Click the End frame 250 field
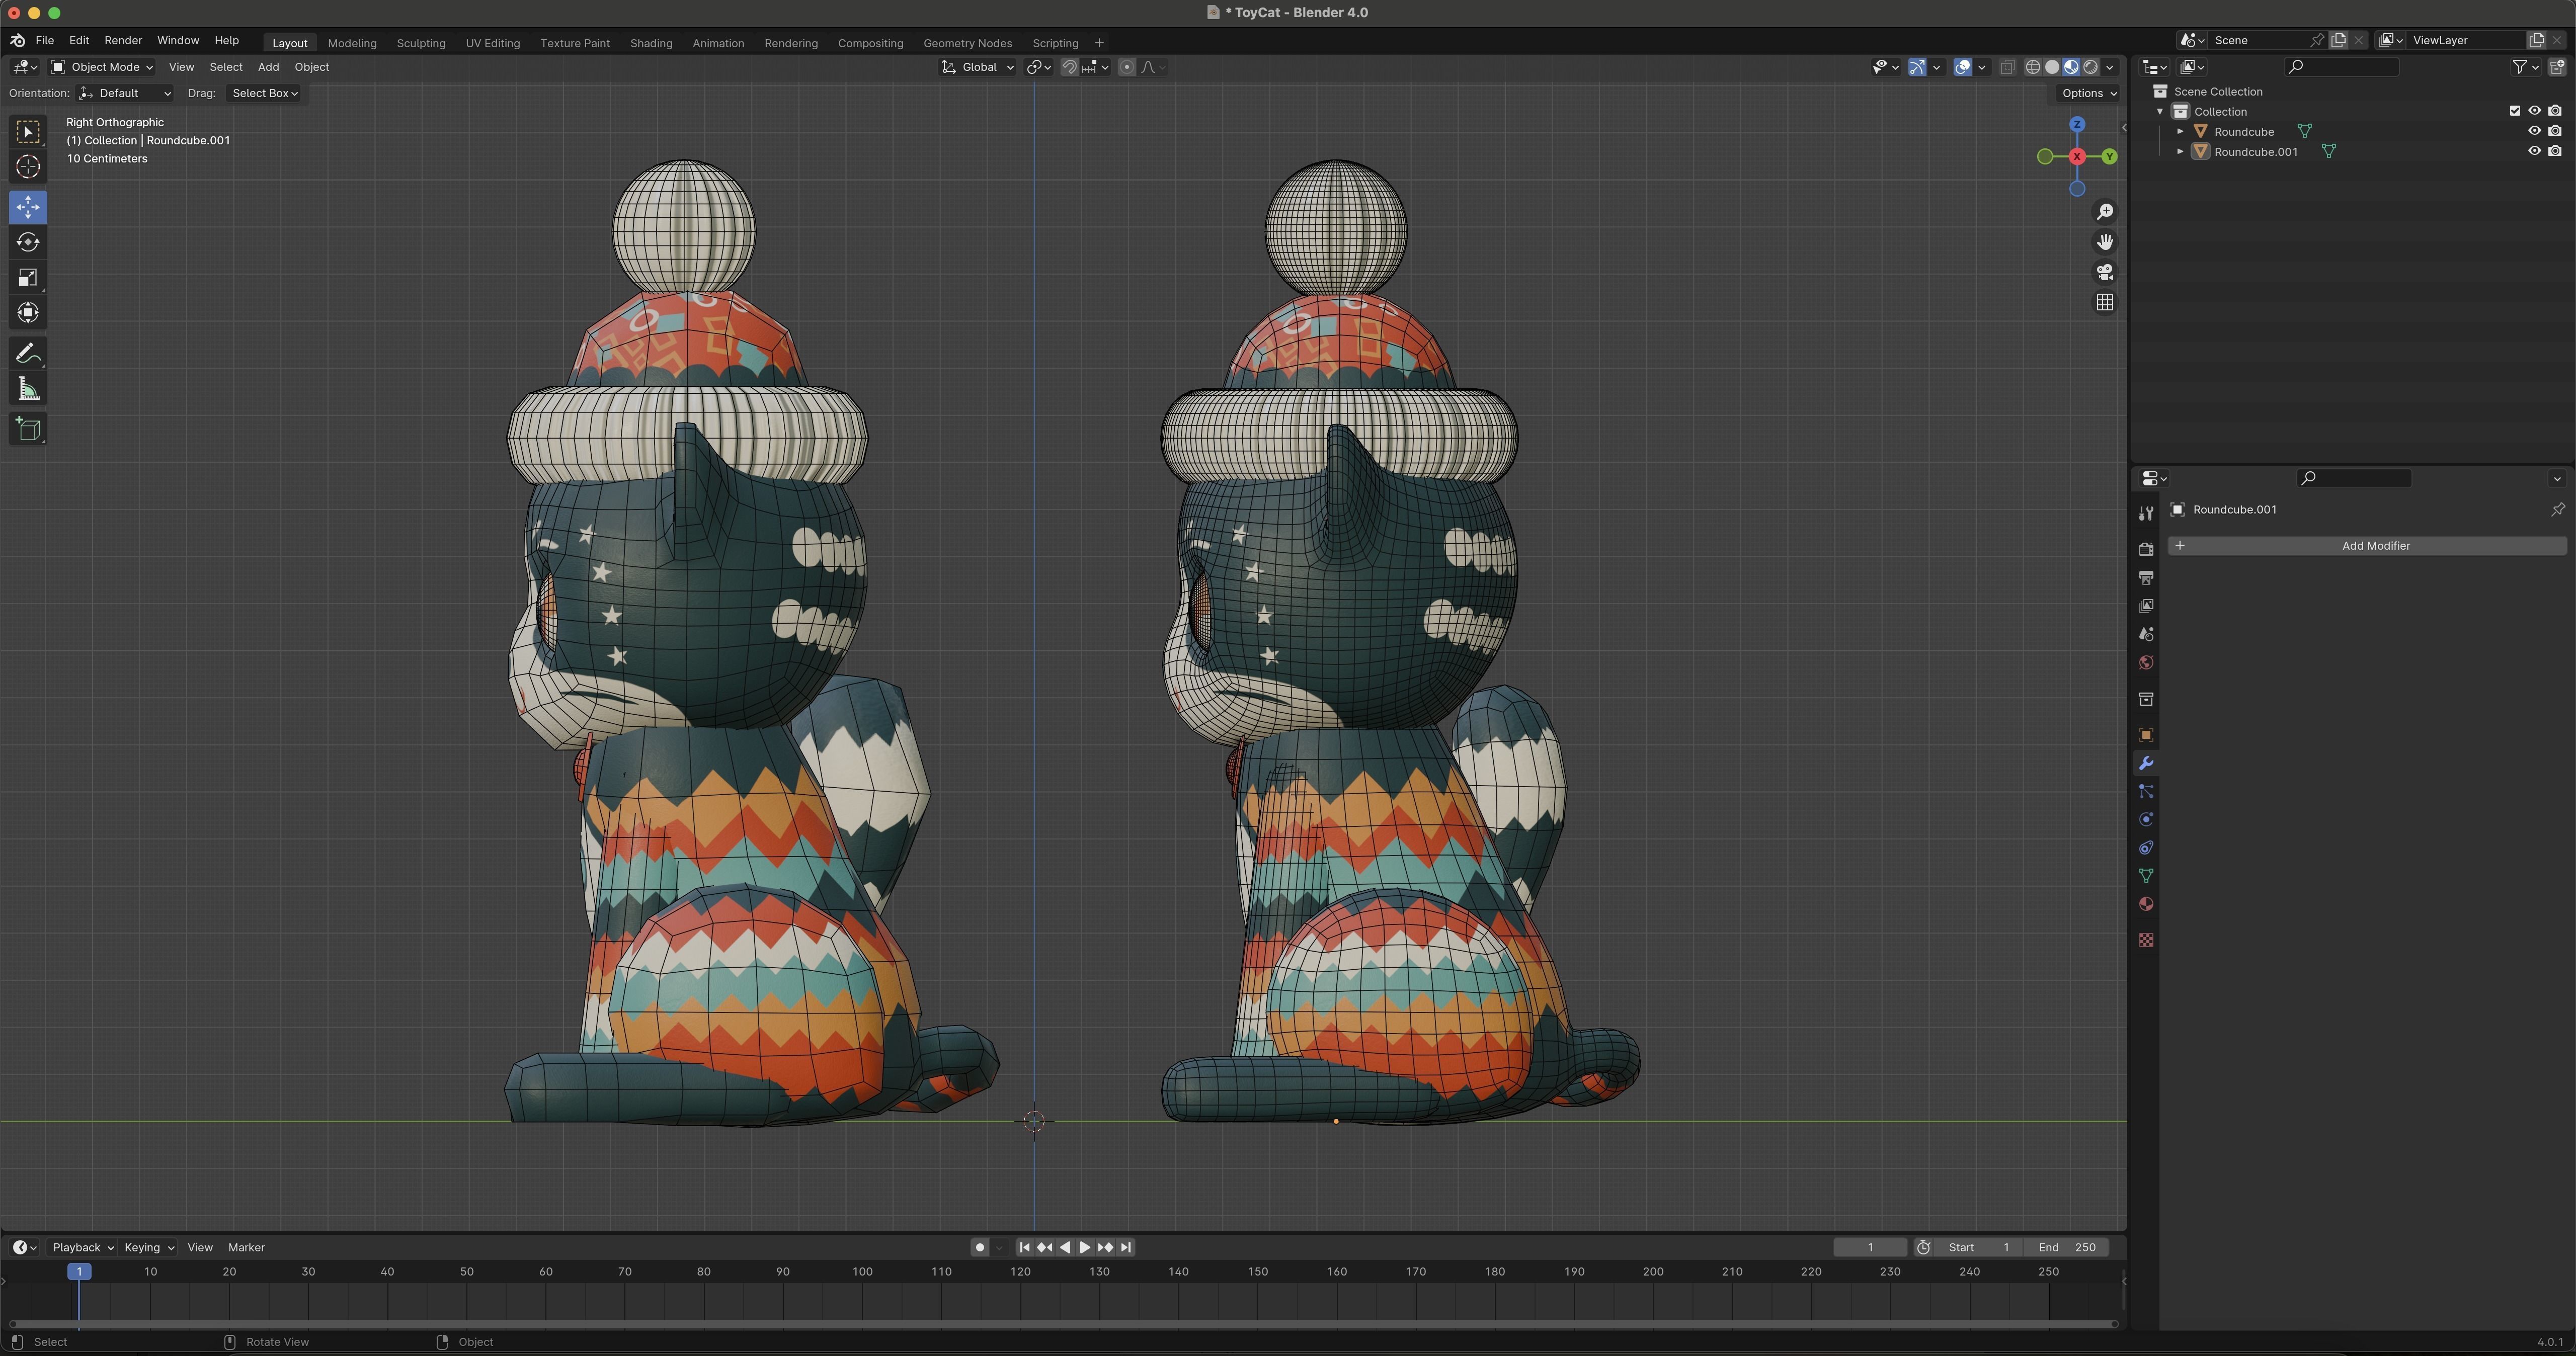 2067,1247
